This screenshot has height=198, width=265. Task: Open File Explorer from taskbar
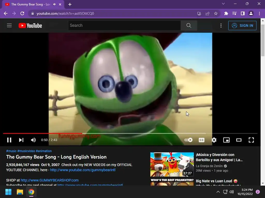[x=20, y=192]
